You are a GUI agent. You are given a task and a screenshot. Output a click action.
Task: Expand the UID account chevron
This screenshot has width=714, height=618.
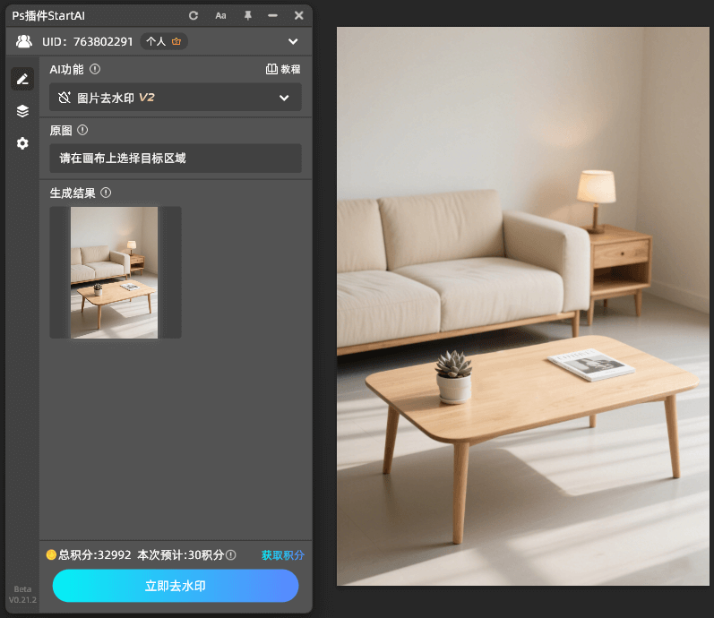[x=293, y=41]
